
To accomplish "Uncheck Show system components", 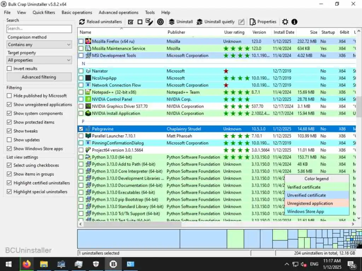I will point(9,113).
